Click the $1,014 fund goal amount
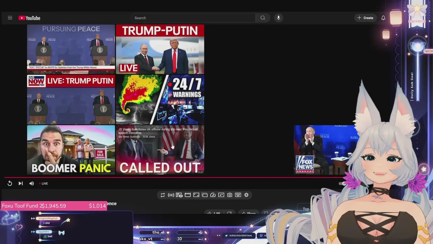 97,206
